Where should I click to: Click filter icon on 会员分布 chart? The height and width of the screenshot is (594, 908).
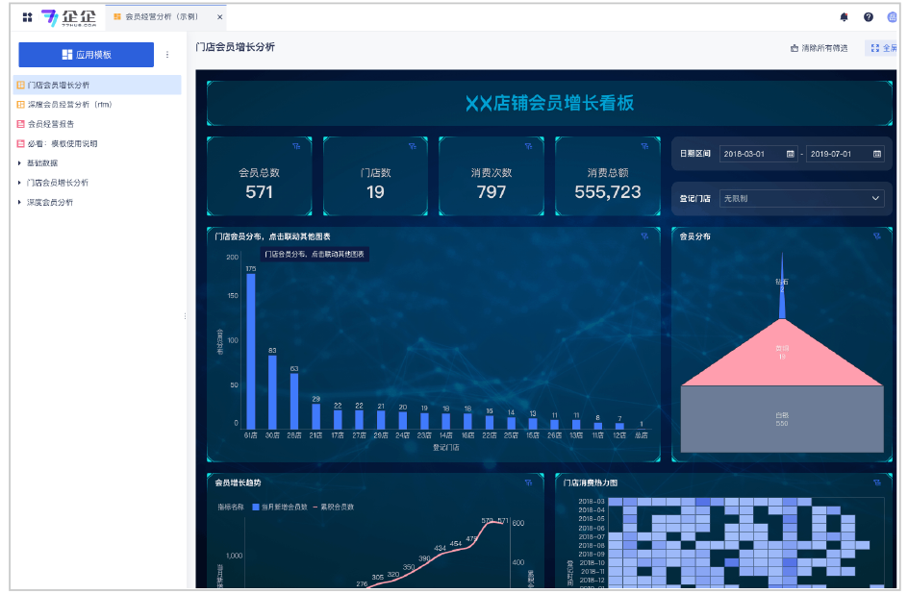pos(877,235)
